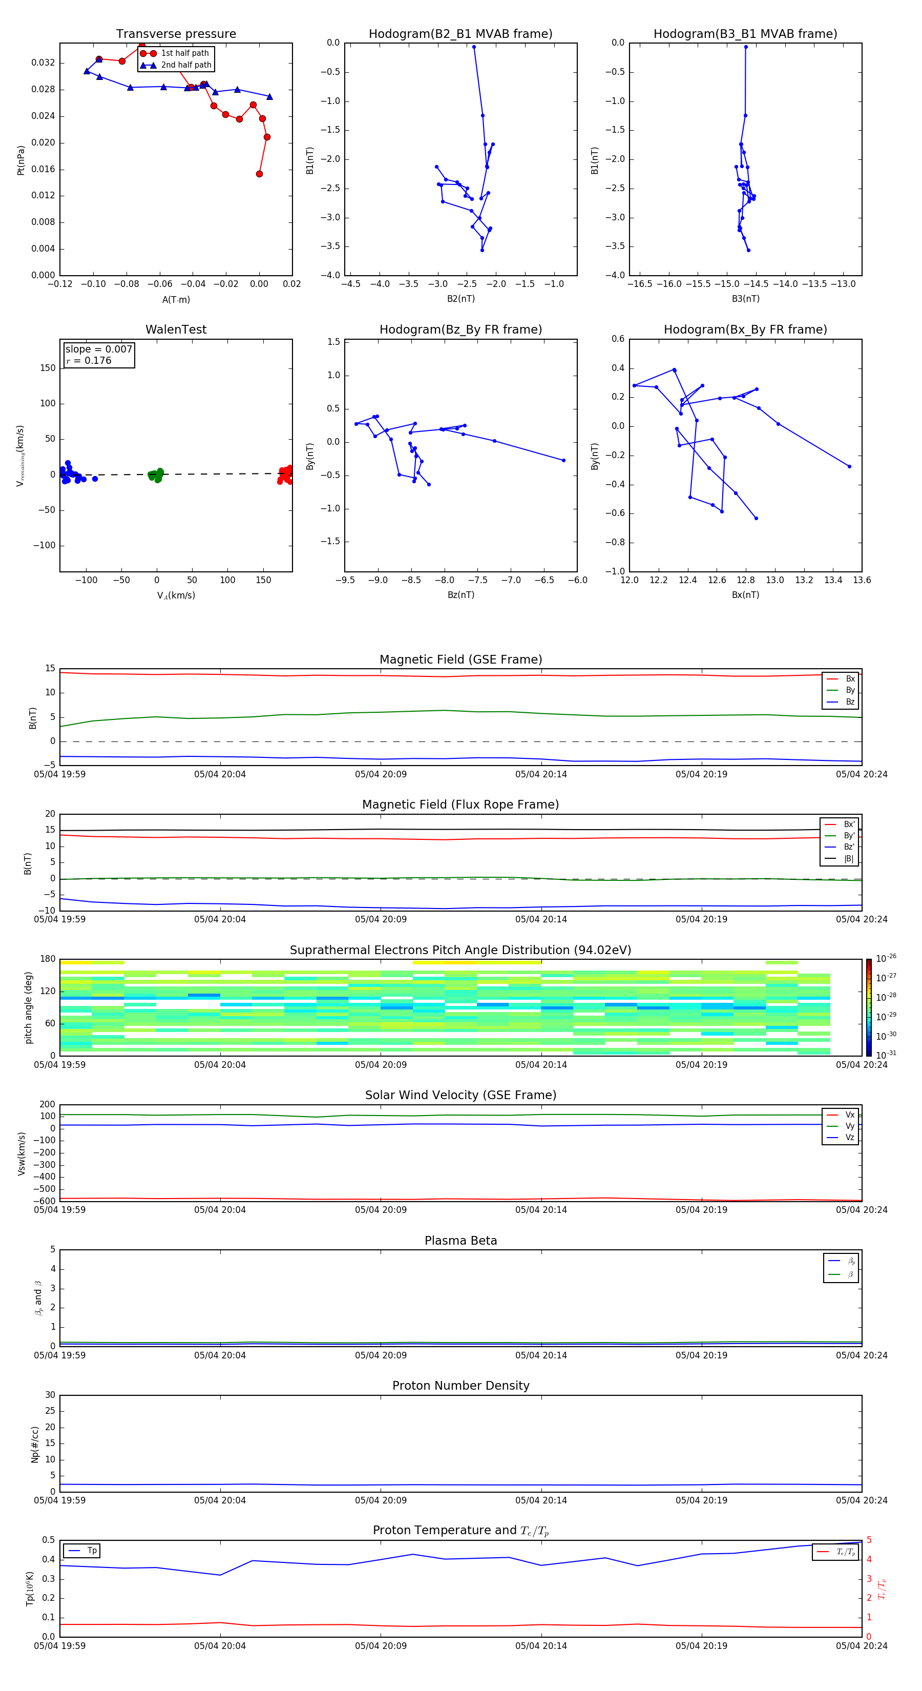
Task: Click the red data cluster in WalenTest plot
Action: [285, 475]
